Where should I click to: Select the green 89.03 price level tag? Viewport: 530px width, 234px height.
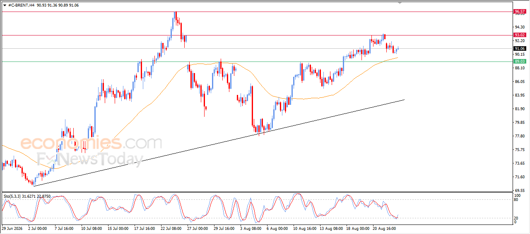tap(519, 61)
